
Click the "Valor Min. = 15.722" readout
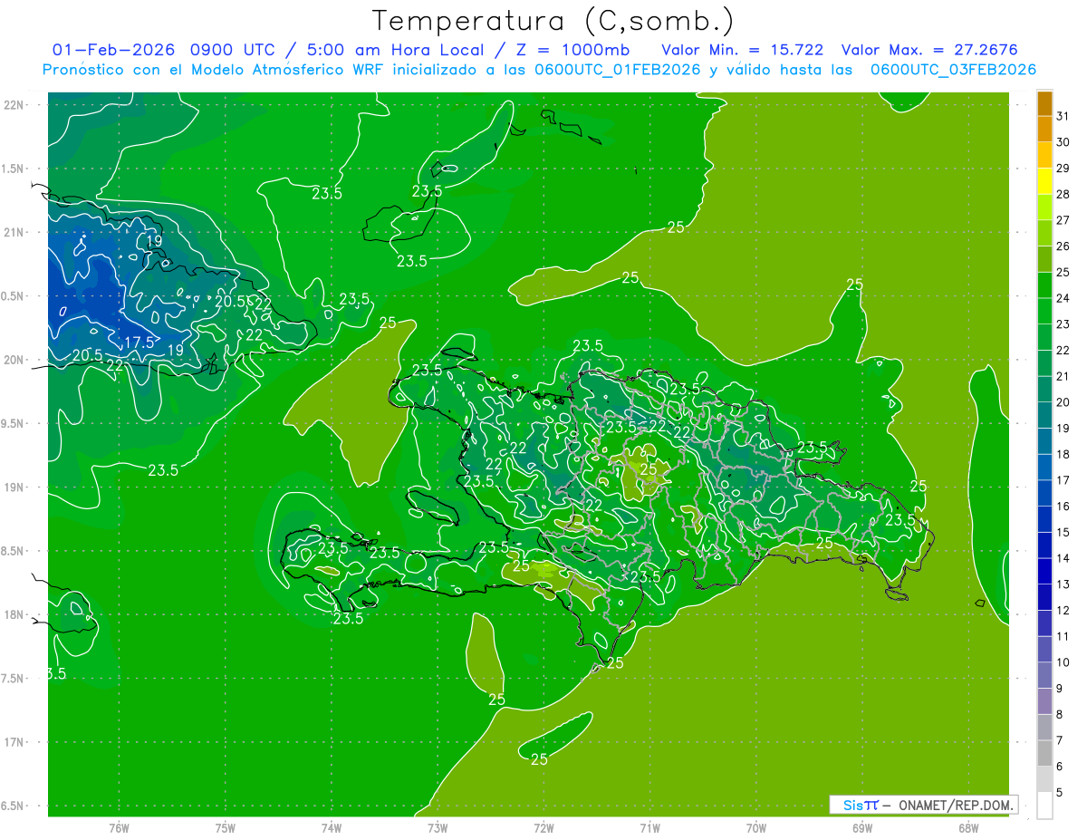(x=742, y=50)
